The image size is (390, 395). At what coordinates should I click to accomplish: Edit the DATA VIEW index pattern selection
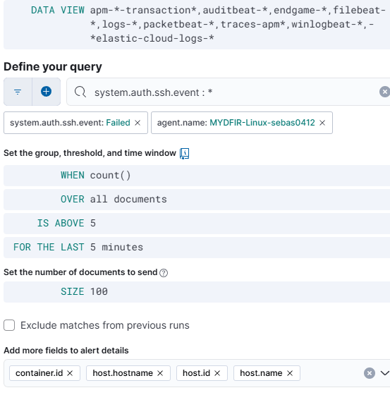[197, 25]
